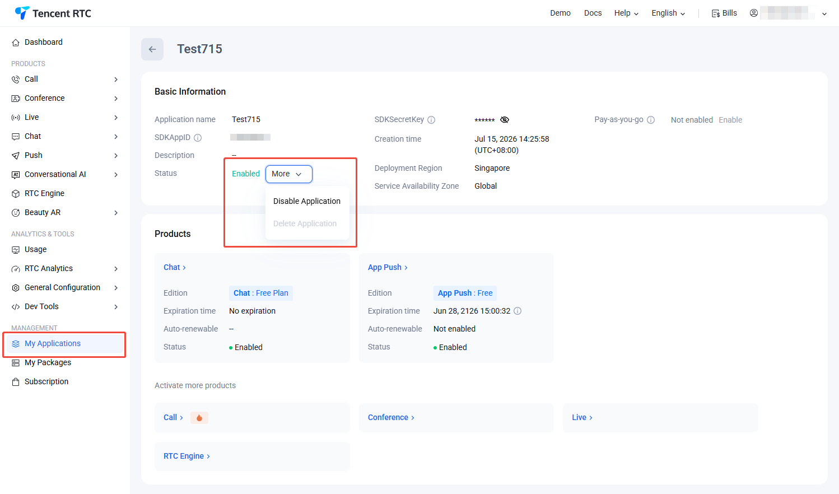Activate the Live product link
The image size is (839, 494).
point(582,417)
